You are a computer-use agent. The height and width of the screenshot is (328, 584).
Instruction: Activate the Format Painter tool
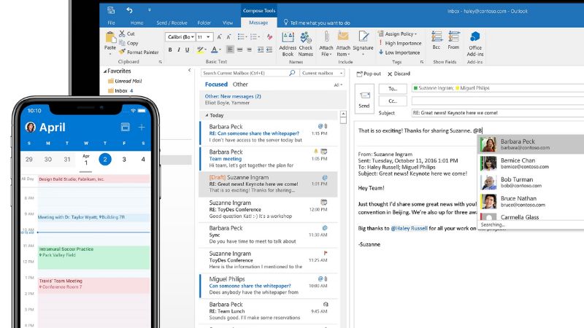(x=139, y=52)
